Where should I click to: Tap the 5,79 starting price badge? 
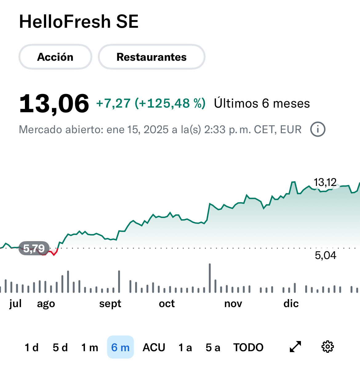tap(34, 248)
